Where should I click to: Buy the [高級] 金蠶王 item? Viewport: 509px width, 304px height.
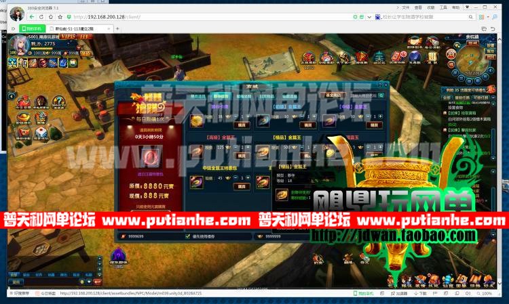point(242,156)
